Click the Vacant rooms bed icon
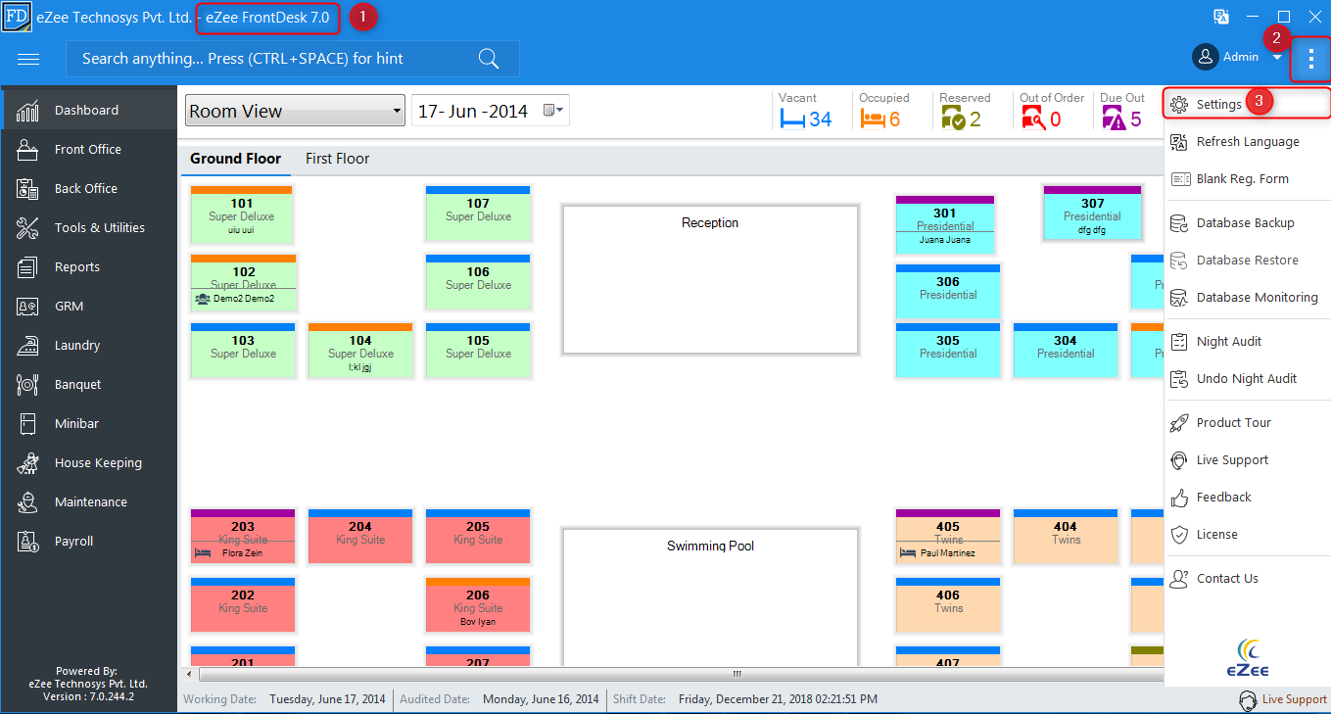The image size is (1331, 714). coord(791,119)
